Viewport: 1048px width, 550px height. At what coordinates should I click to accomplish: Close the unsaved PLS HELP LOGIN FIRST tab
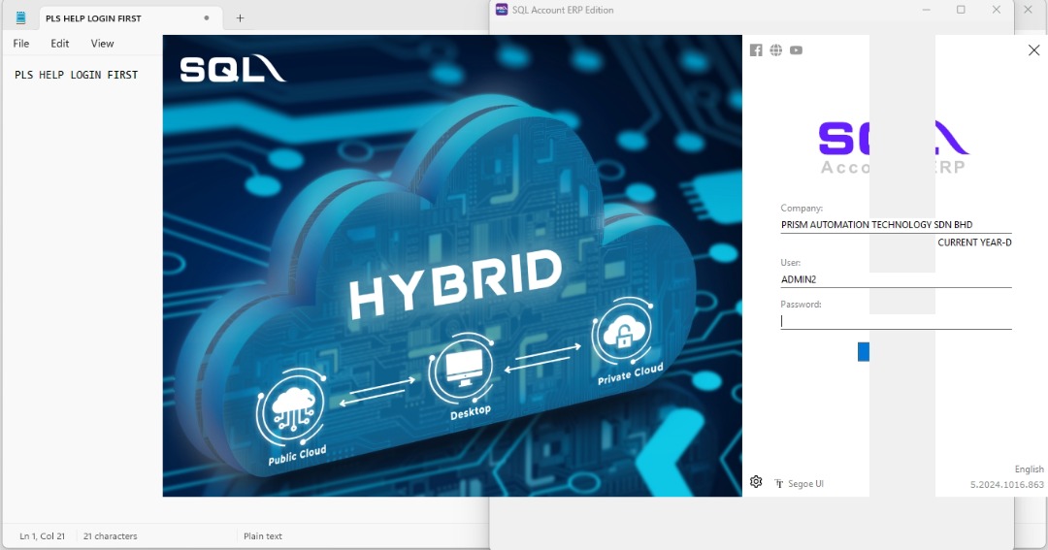tap(207, 17)
